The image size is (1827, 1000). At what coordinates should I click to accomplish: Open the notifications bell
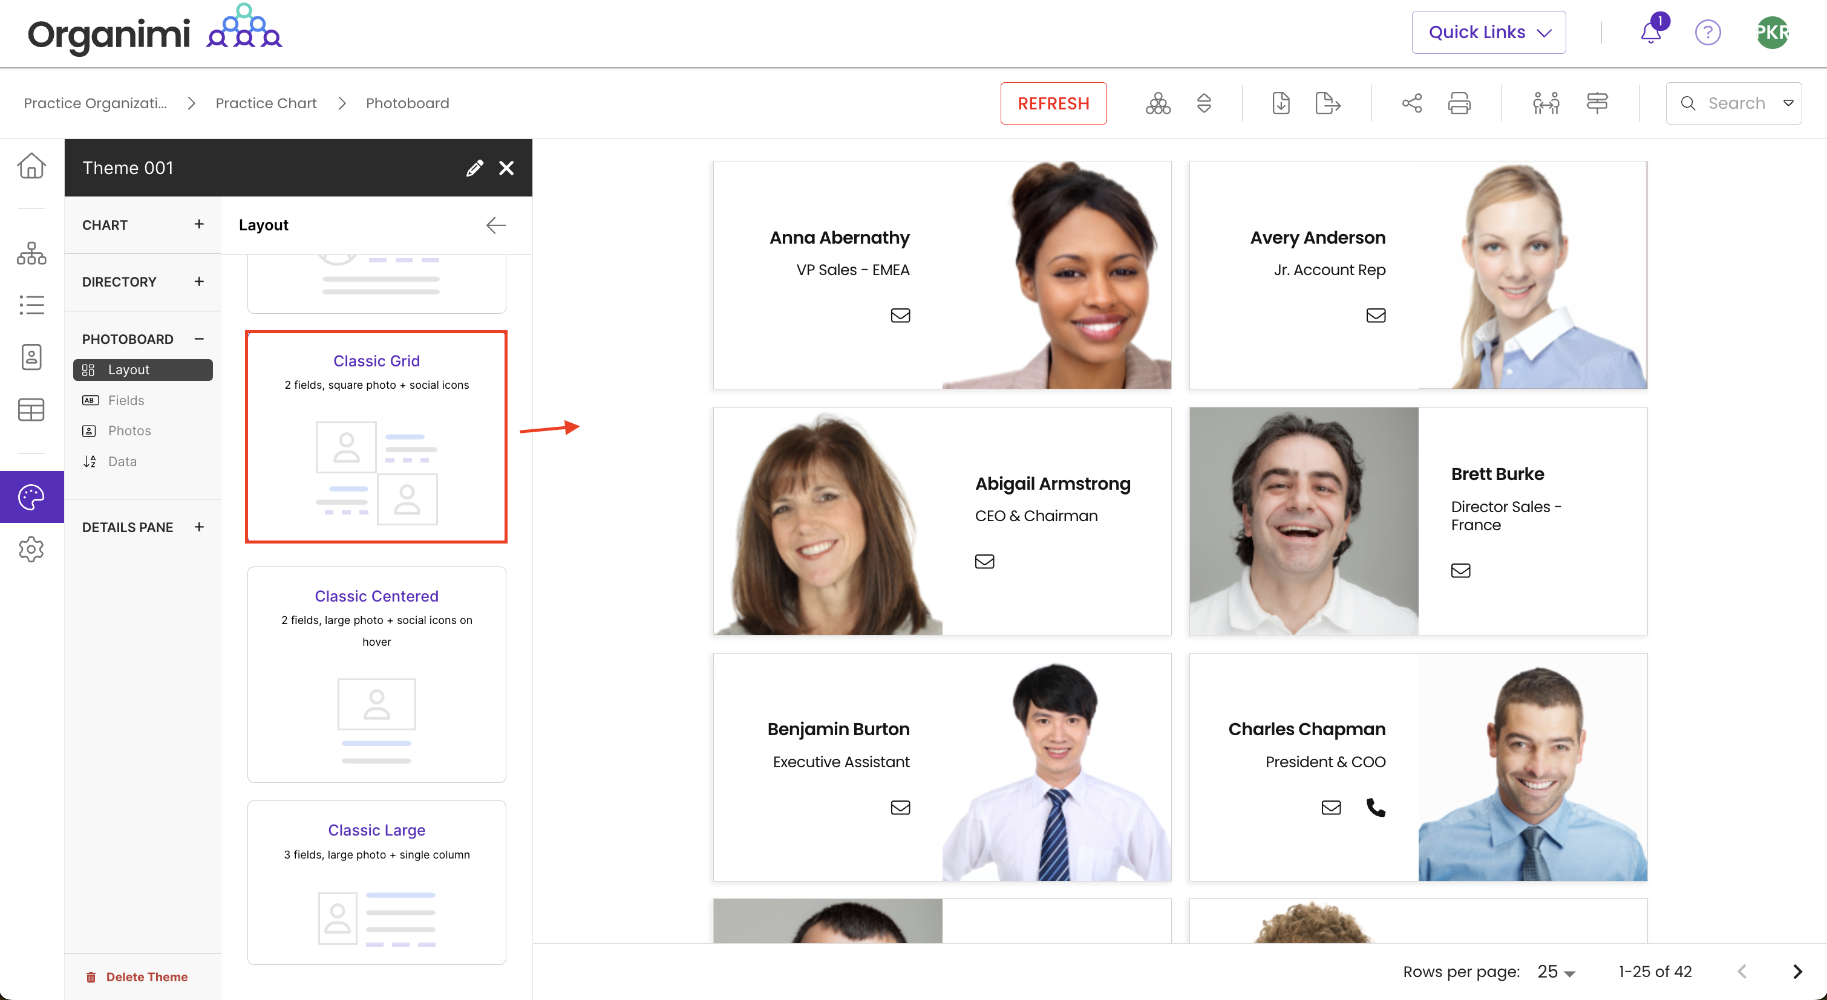(1650, 32)
